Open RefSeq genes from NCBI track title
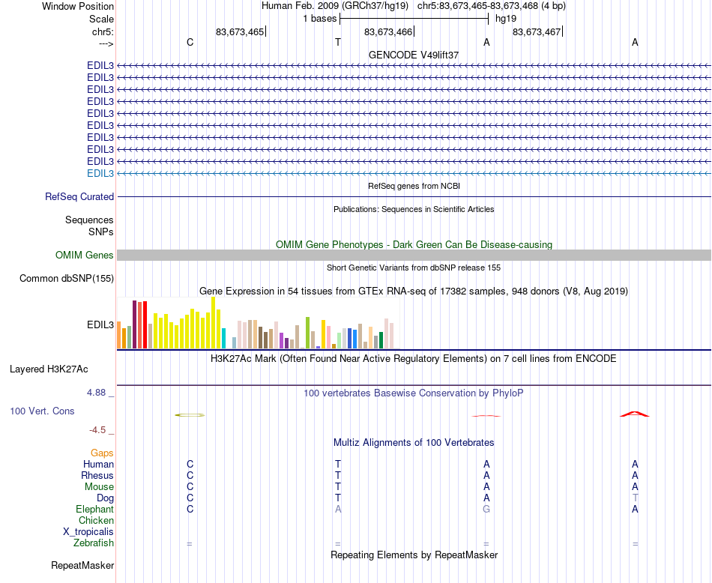Image resolution: width=712 pixels, height=583 pixels. 414,186
